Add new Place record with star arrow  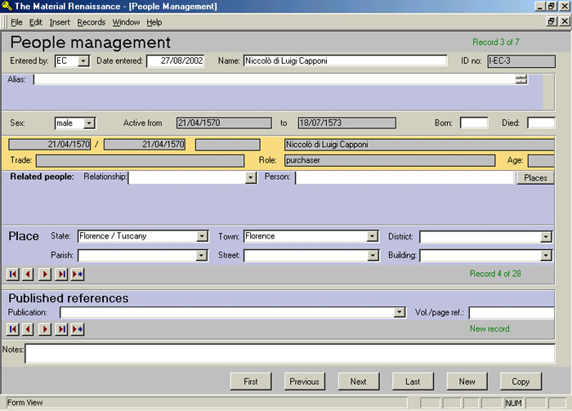tap(78, 274)
